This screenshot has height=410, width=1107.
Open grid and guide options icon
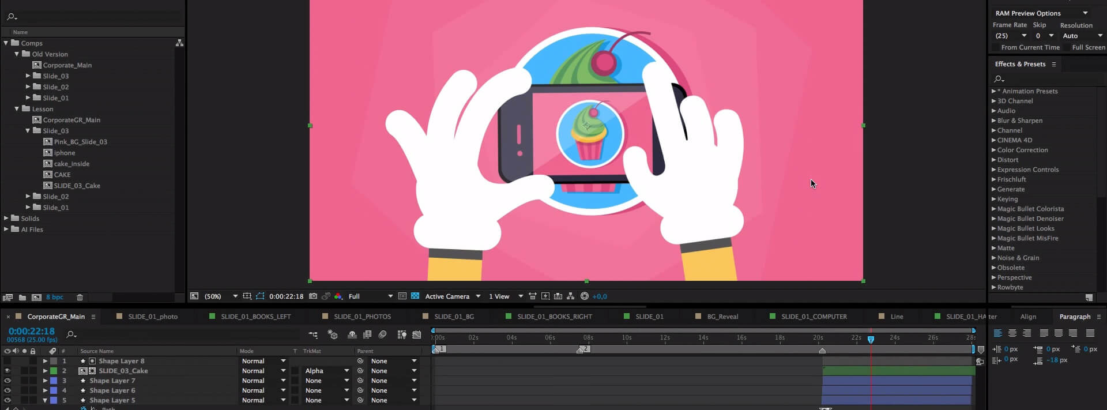coord(247,296)
